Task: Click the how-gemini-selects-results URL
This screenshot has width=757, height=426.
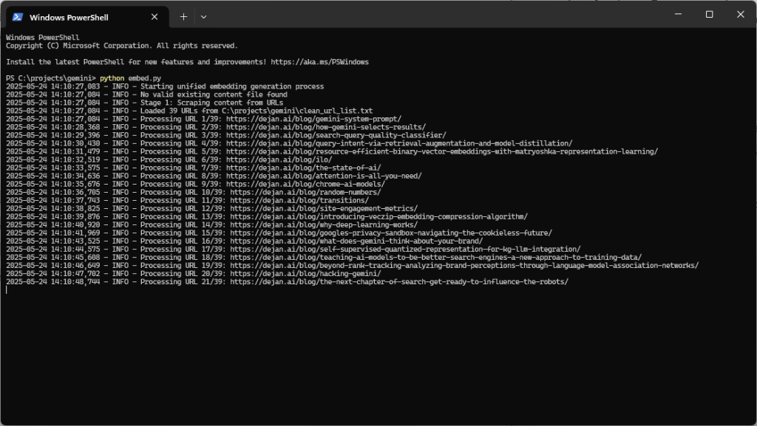Action: coord(326,127)
